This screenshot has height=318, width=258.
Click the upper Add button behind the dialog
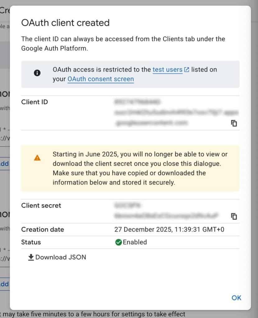[x=4, y=164]
